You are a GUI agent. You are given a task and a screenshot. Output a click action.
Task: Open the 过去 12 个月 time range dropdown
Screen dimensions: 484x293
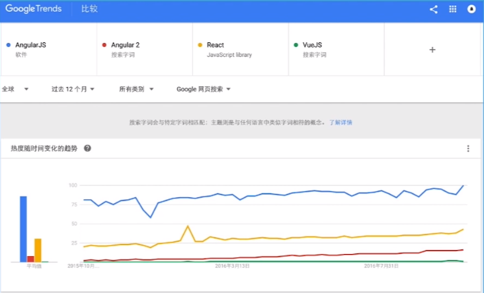pos(73,89)
